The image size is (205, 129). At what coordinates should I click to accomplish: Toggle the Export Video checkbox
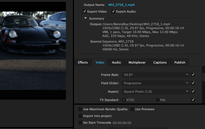84,11
